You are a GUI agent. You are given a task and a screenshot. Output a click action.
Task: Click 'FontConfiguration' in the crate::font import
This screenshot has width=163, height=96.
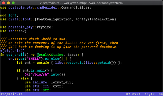[54, 19]
